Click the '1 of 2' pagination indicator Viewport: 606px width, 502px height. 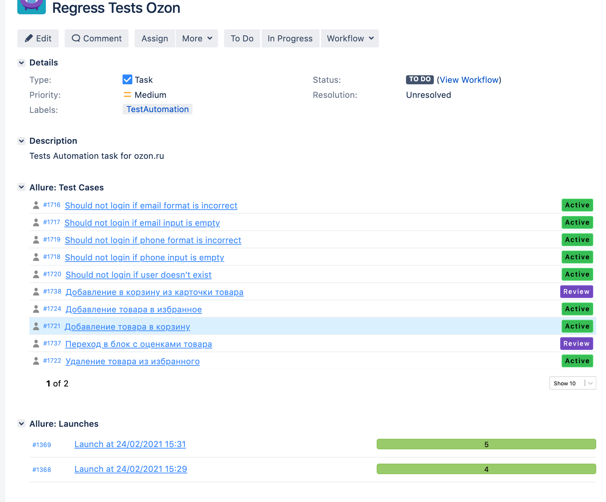coord(57,383)
